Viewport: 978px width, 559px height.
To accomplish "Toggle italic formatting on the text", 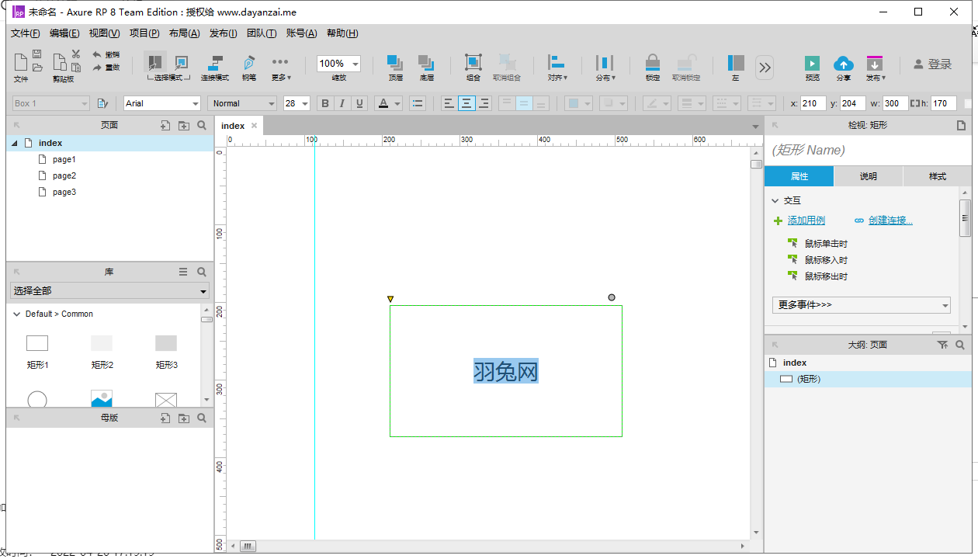I will click(x=342, y=102).
